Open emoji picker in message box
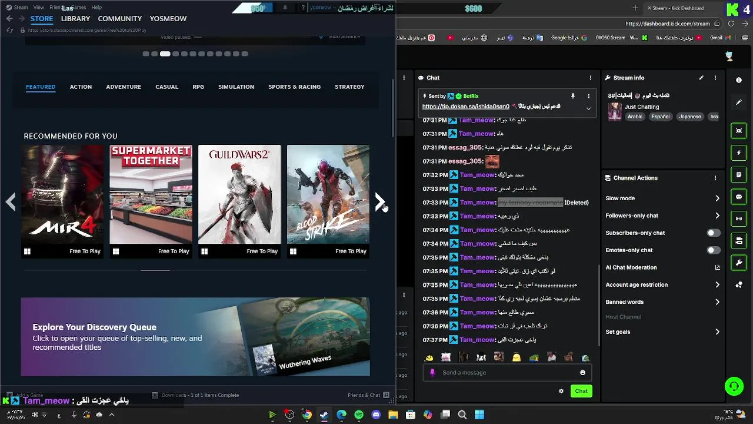 [x=583, y=372]
